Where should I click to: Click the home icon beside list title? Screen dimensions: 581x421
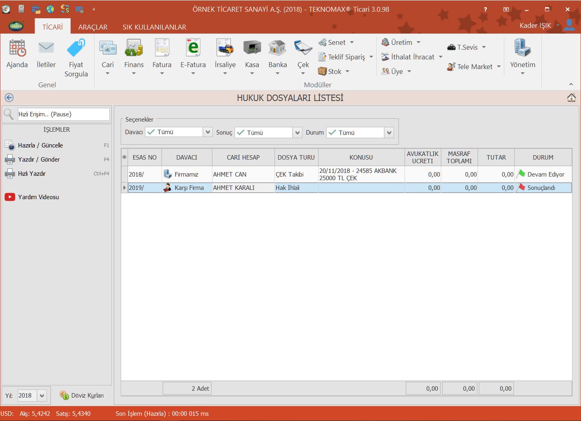[571, 98]
